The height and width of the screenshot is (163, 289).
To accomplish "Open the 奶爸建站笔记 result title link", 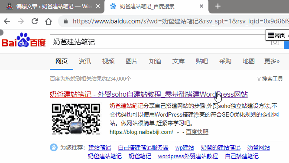I will [149, 95].
